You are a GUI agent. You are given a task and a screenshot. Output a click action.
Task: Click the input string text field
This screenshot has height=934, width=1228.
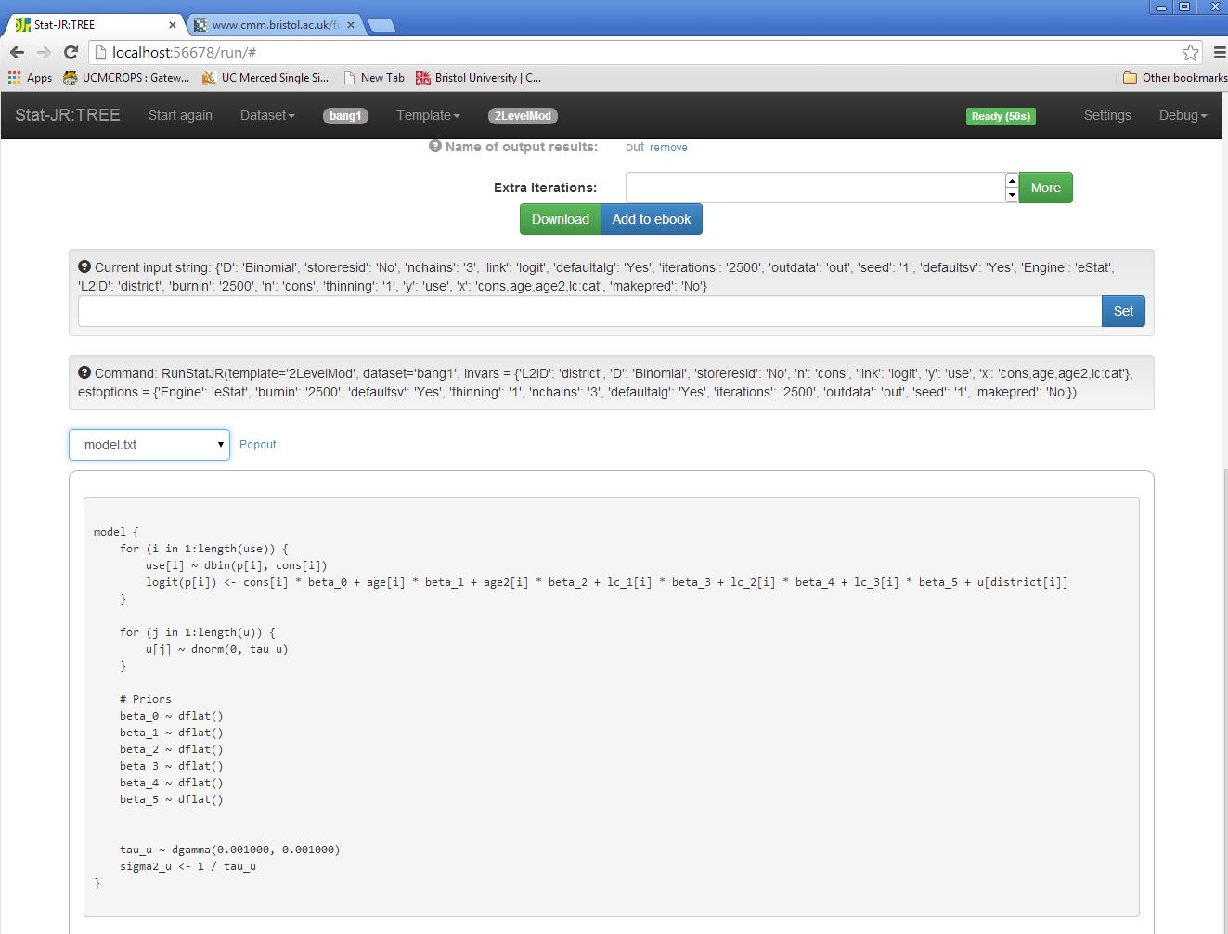click(589, 312)
